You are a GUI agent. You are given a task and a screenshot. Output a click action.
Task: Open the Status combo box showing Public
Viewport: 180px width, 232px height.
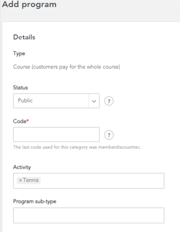[x=56, y=101]
